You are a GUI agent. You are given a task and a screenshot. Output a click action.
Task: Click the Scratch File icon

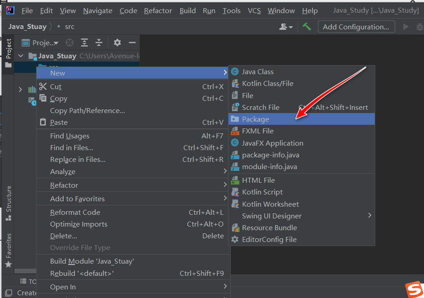[x=235, y=107]
